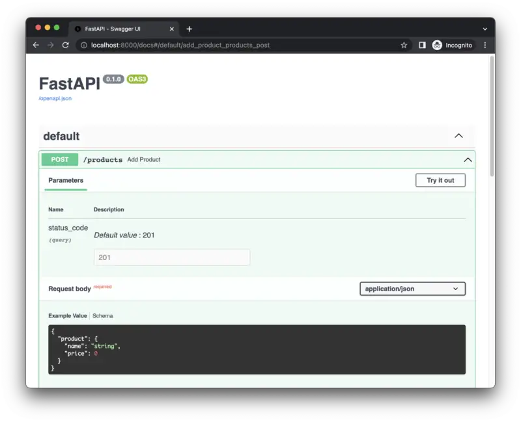Screen dimensions: 521x422
Task: Open the tab search chevron
Action: [485, 29]
